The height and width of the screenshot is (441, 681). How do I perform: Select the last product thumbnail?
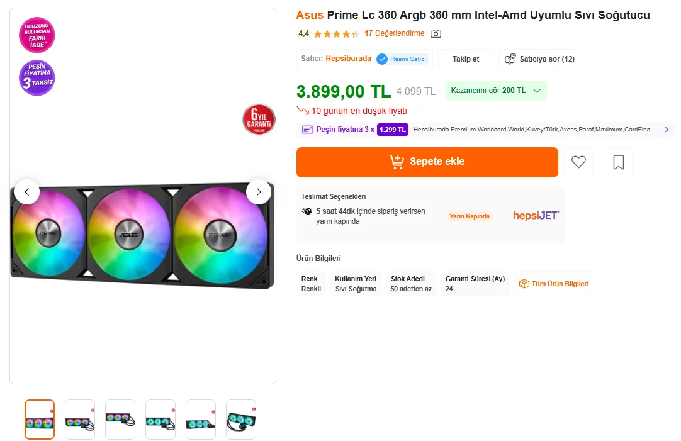[241, 420]
